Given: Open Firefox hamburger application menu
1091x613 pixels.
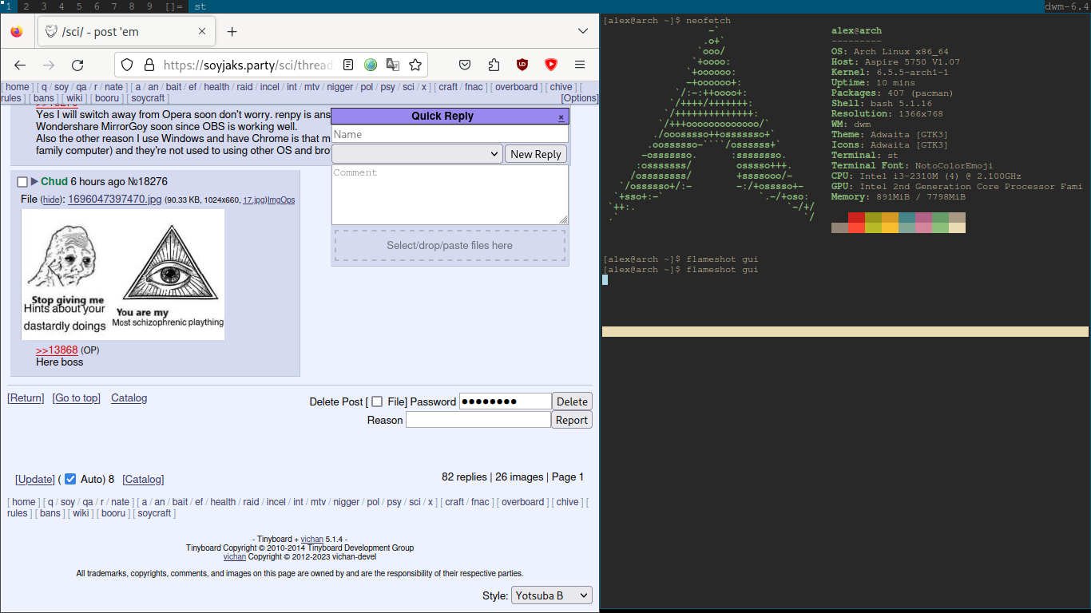Looking at the screenshot, I should point(580,65).
